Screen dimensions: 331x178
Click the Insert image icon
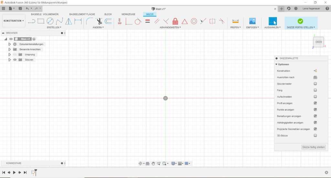[x=252, y=21]
